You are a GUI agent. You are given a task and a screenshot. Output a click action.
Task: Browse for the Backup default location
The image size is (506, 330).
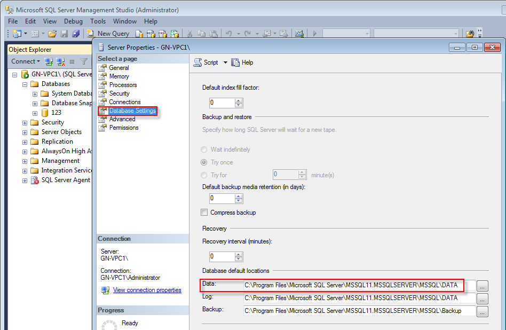tap(483, 312)
